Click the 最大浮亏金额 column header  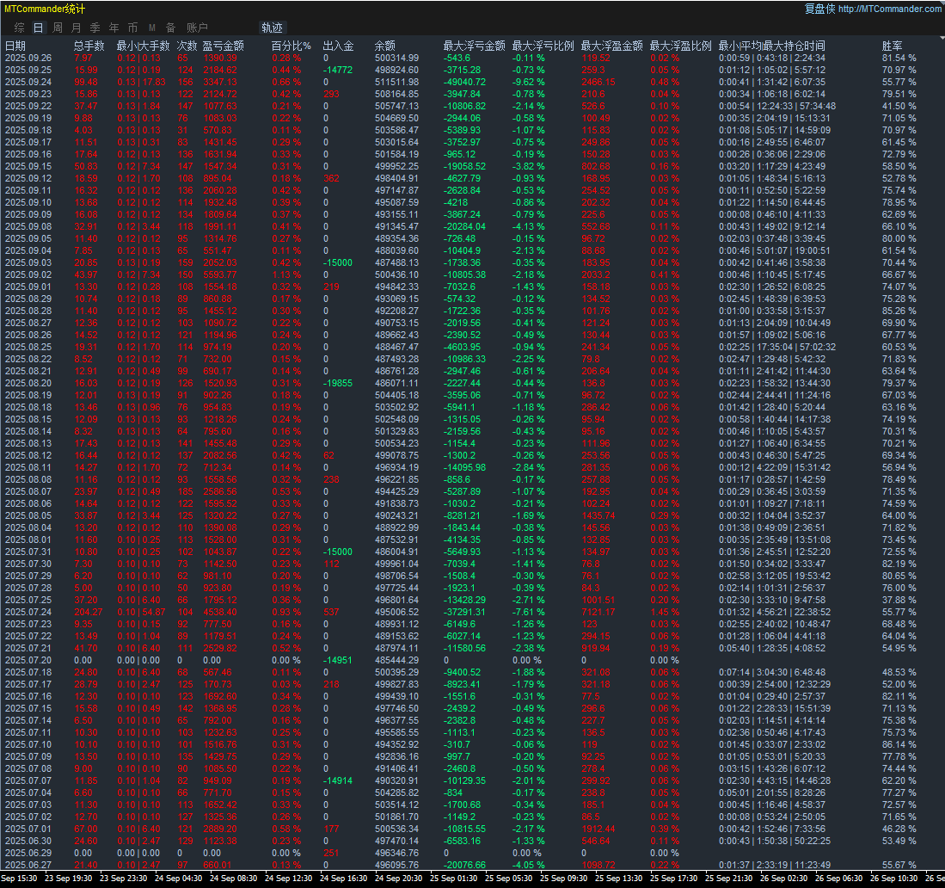tap(475, 46)
